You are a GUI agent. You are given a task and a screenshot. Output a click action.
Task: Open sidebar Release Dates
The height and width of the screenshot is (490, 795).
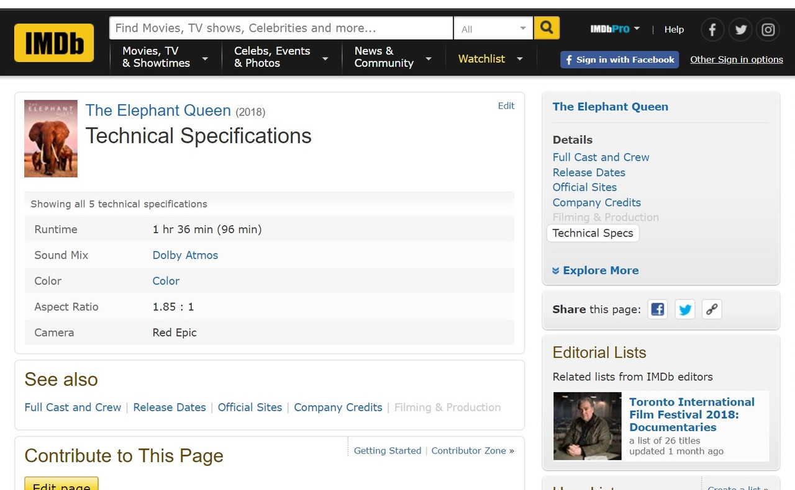coord(589,172)
